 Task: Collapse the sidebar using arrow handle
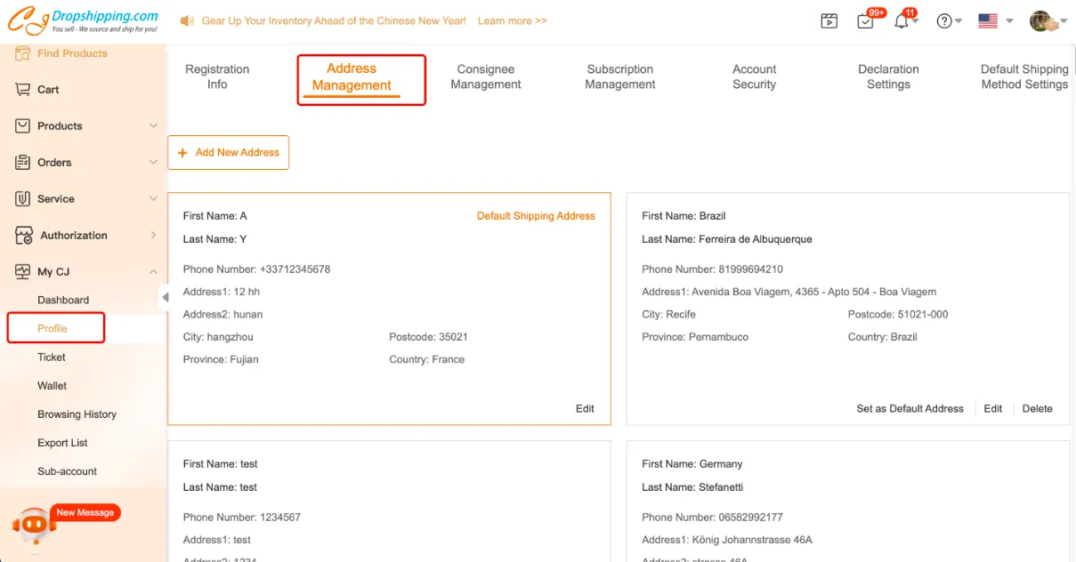[165, 297]
